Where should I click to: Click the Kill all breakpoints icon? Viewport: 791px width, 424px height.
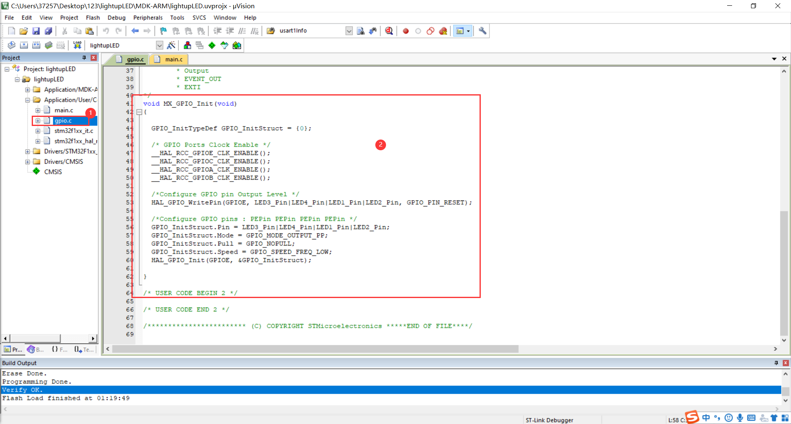pyautogui.click(x=443, y=31)
